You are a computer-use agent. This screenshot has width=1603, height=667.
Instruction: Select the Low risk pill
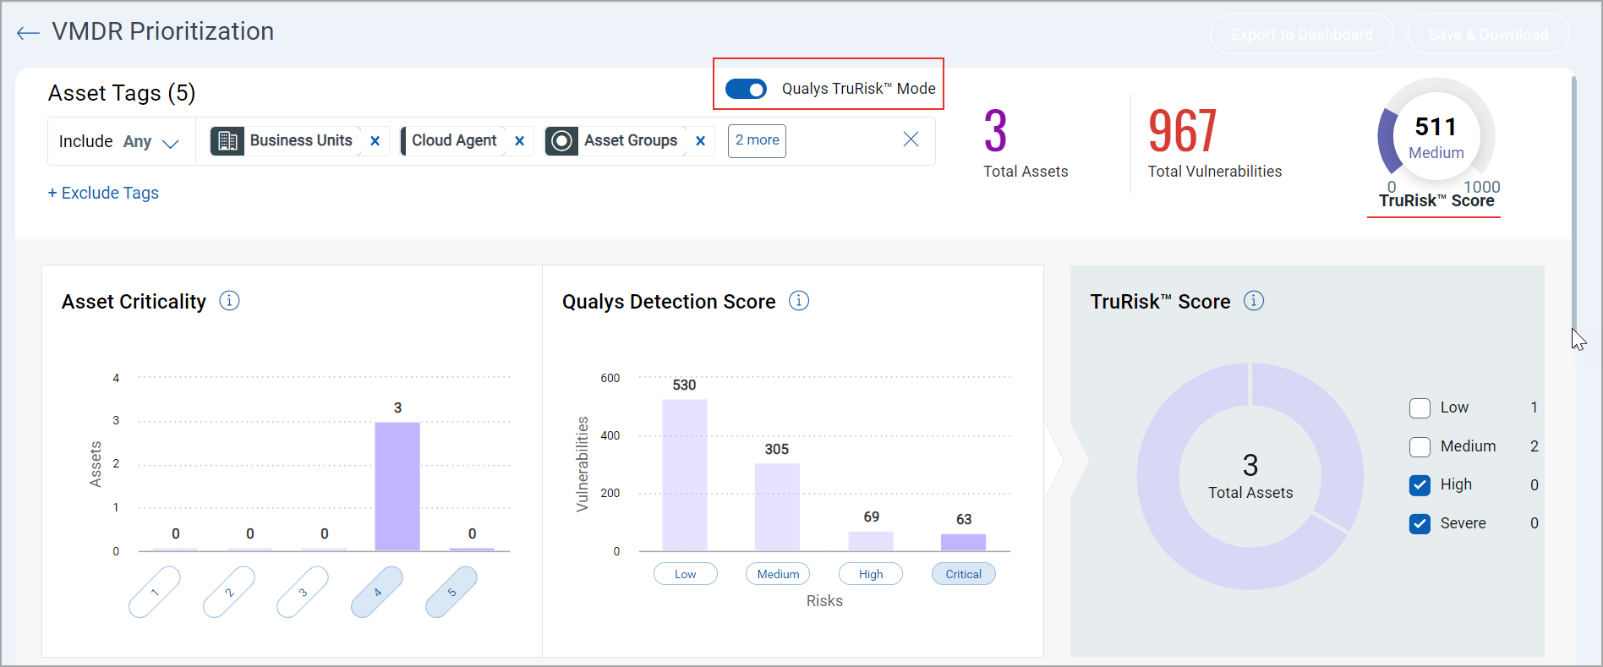[686, 574]
